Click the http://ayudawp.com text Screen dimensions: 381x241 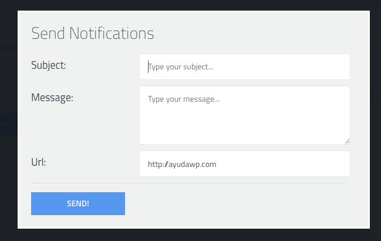(182, 165)
